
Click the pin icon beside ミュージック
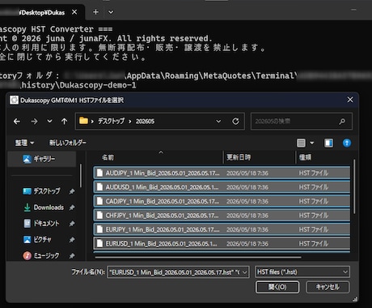pos(72,255)
